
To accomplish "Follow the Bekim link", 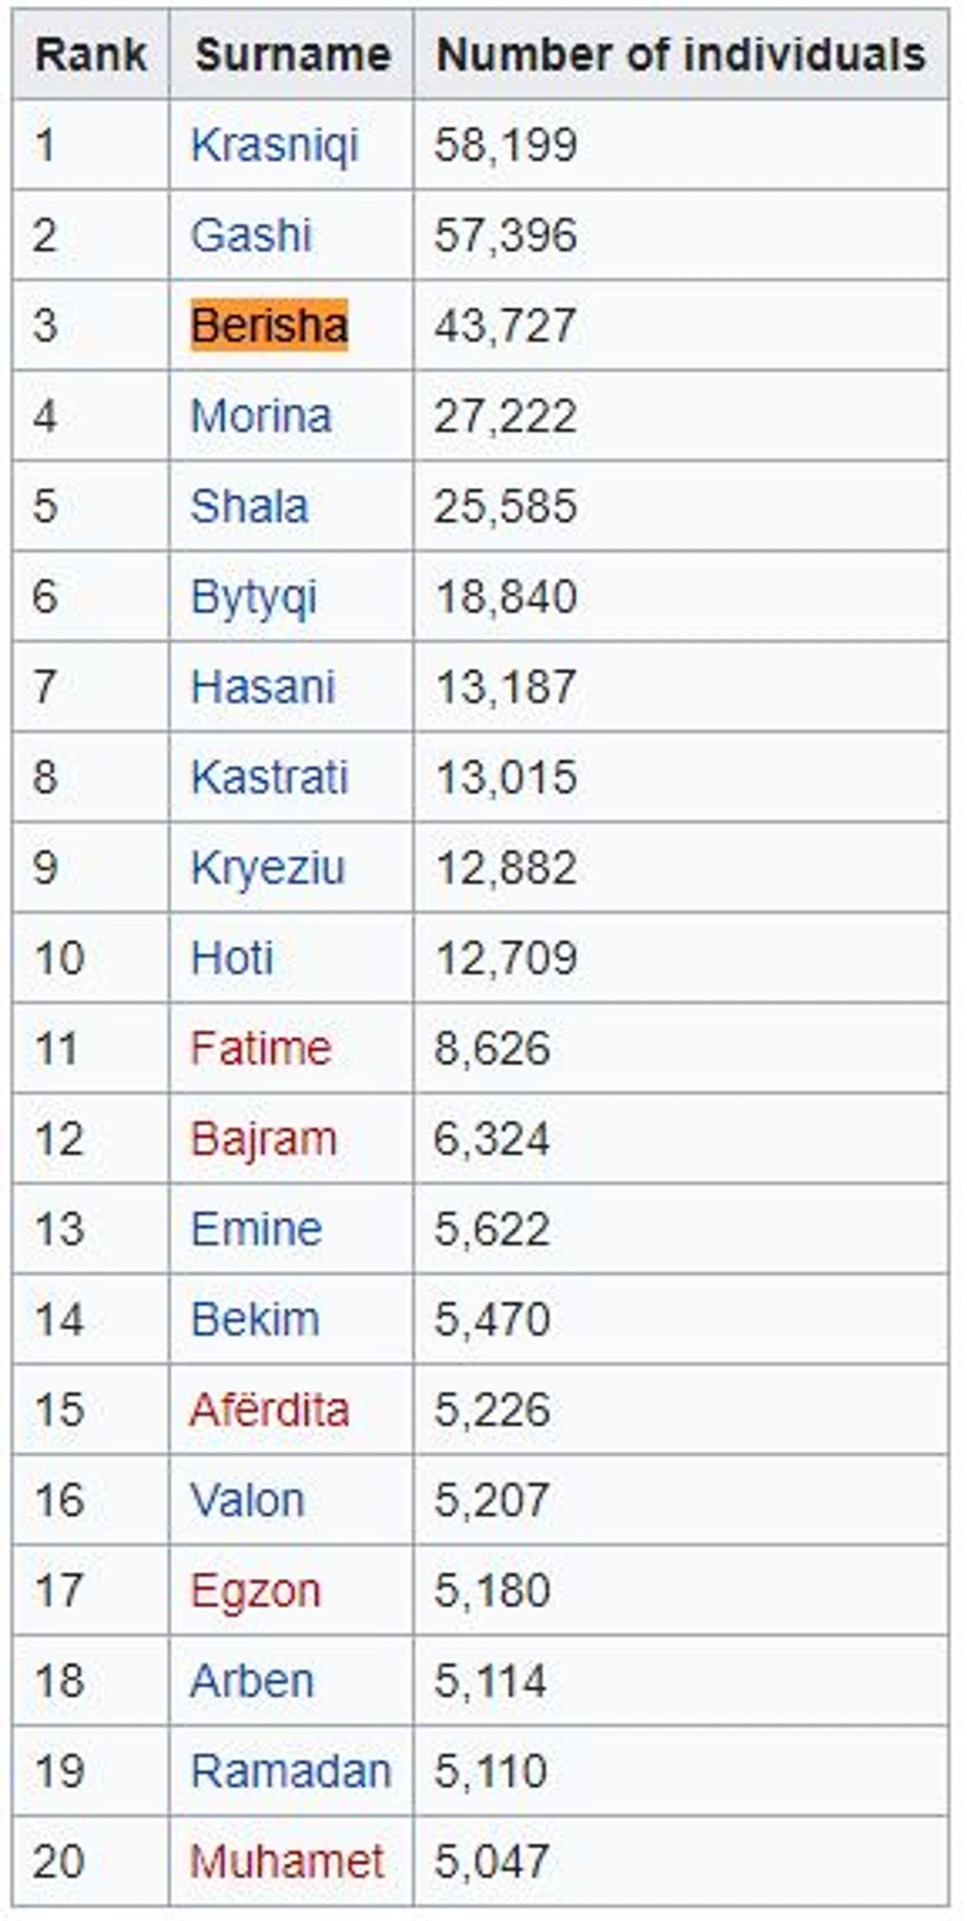I will 255,1319.
